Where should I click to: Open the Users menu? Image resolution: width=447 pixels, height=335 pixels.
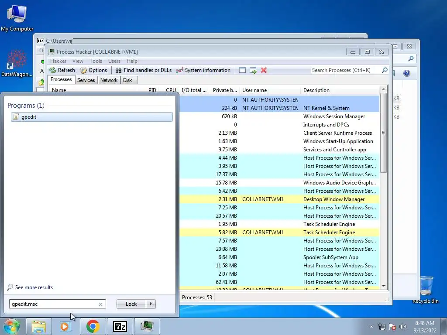point(114,61)
